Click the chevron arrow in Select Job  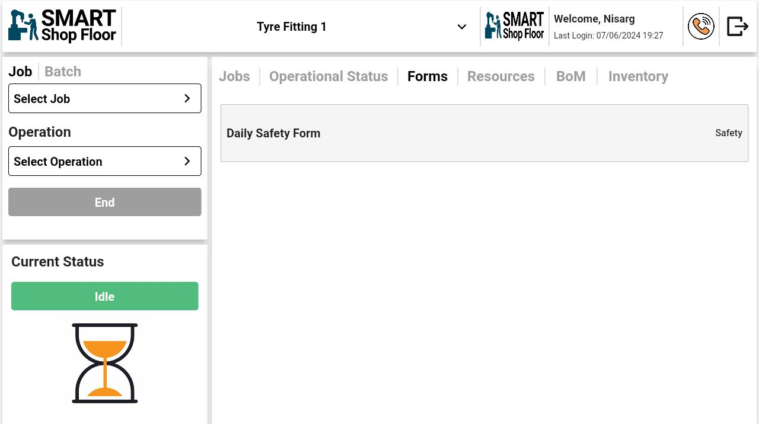187,98
